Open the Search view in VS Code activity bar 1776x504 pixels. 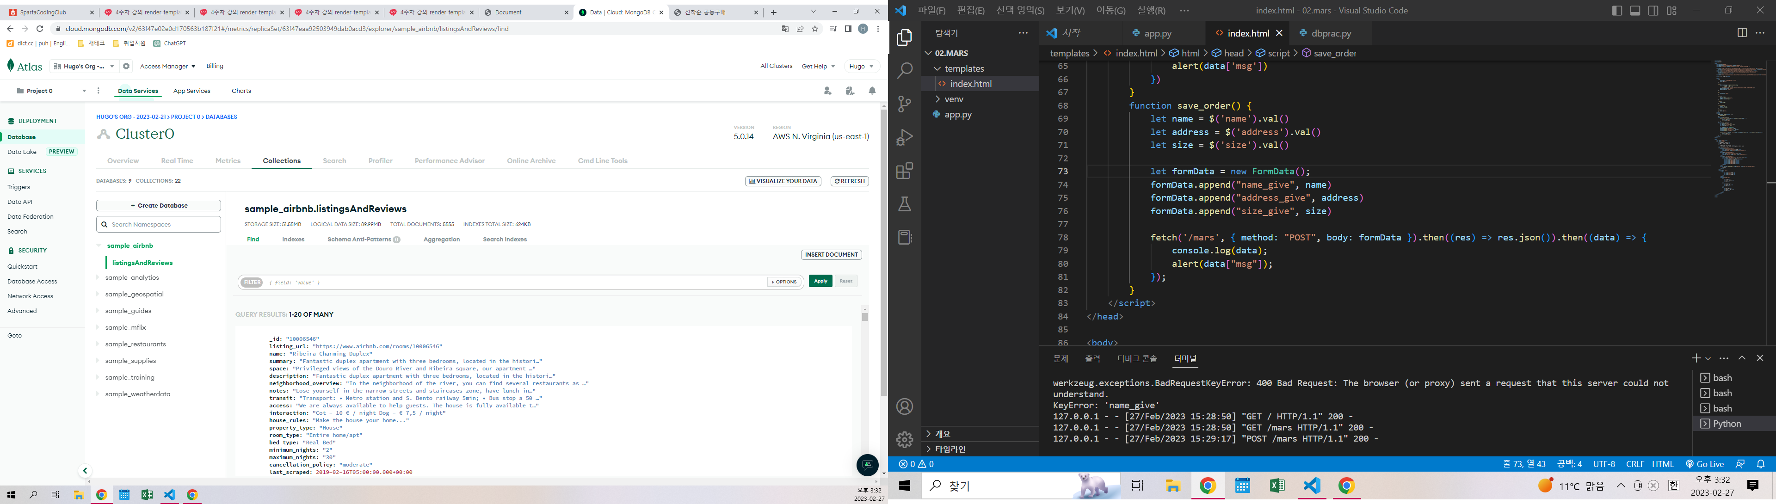[905, 70]
